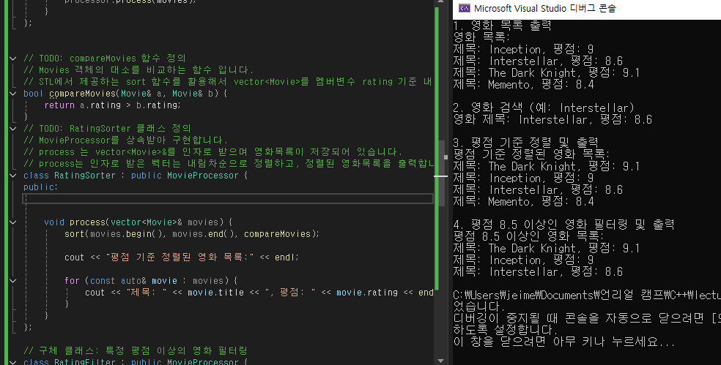Screen dimensions: 721x365
Task: Click the debug console window icon
Action: click(465, 8)
